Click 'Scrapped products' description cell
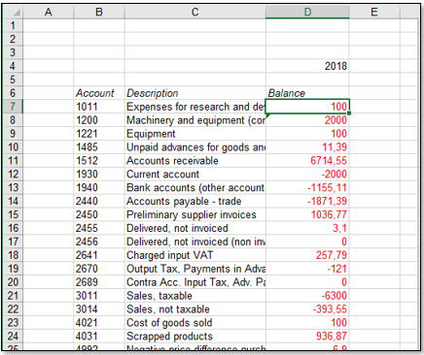This screenshot has width=424, height=355. 194,336
